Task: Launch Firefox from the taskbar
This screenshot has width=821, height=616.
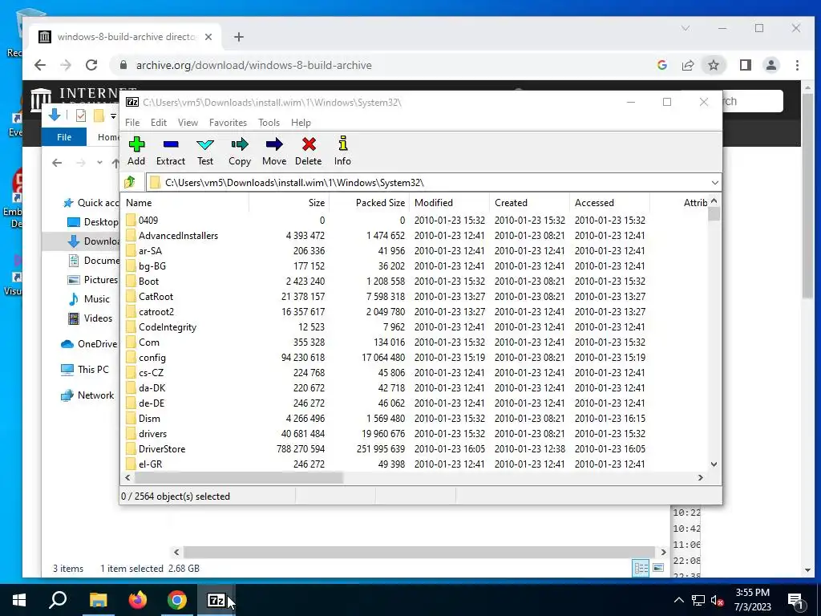Action: (x=138, y=600)
